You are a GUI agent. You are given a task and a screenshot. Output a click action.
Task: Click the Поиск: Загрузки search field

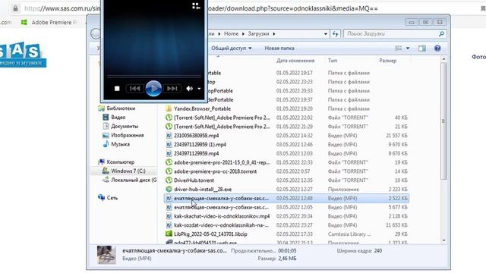tap(395, 33)
